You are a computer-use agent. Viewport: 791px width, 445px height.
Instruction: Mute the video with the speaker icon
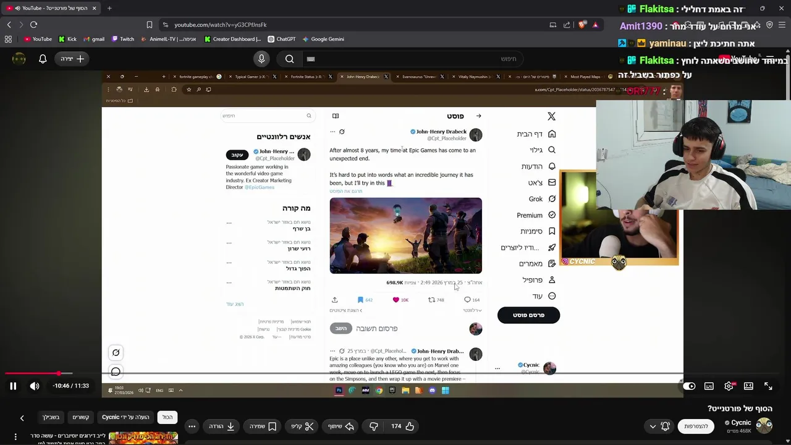(35, 386)
